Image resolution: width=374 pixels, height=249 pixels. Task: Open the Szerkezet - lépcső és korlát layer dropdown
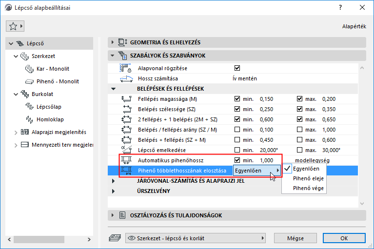click(x=196, y=238)
